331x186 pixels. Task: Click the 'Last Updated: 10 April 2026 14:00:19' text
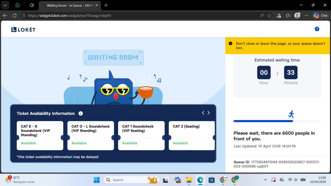(265, 146)
